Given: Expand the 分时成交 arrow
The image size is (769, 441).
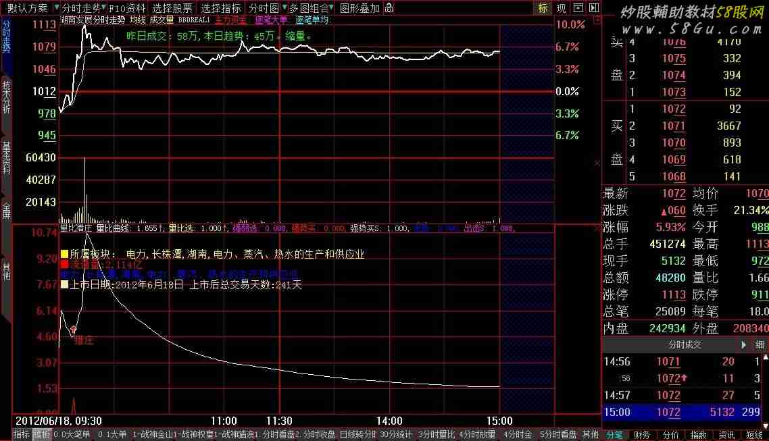Looking at the screenshot, I should tap(743, 345).
